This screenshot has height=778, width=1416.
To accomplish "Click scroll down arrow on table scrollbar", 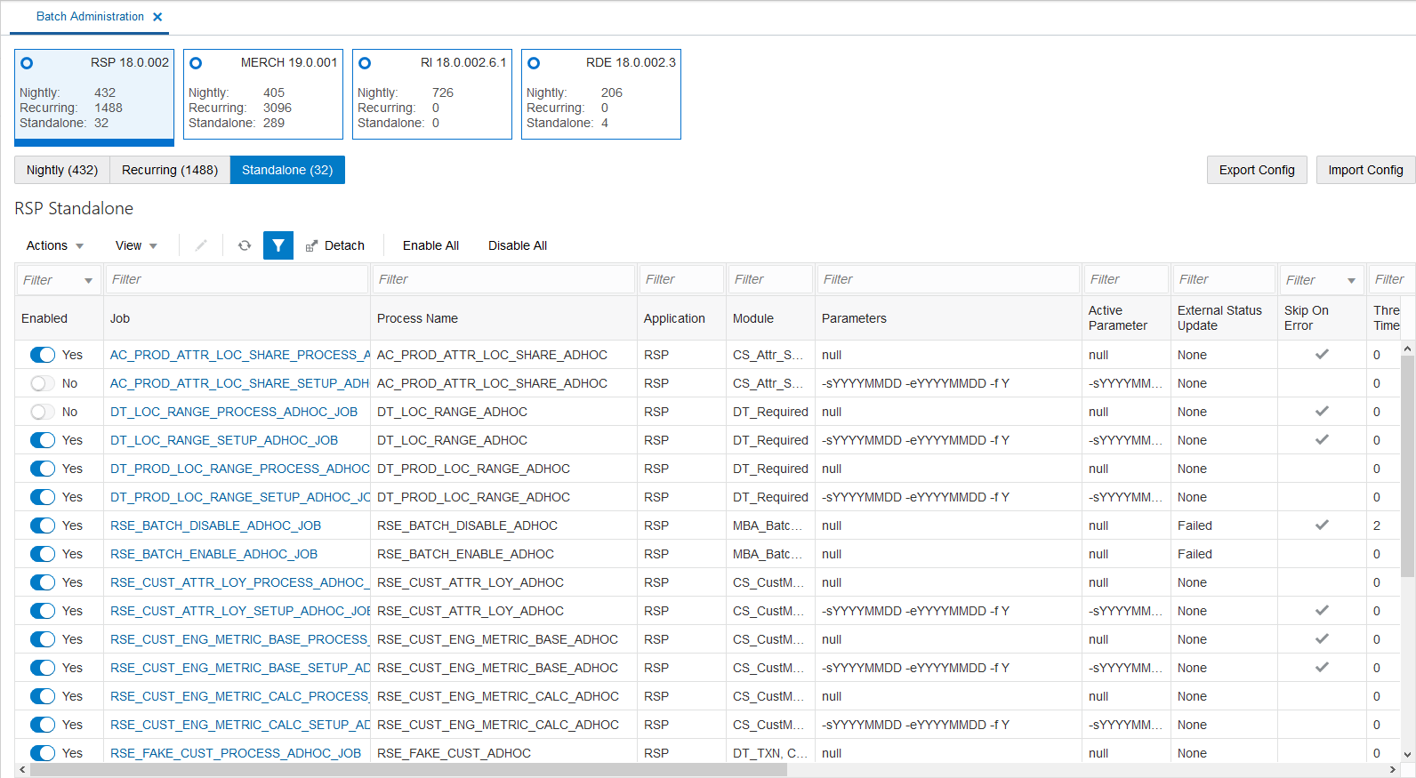I will click(1407, 754).
